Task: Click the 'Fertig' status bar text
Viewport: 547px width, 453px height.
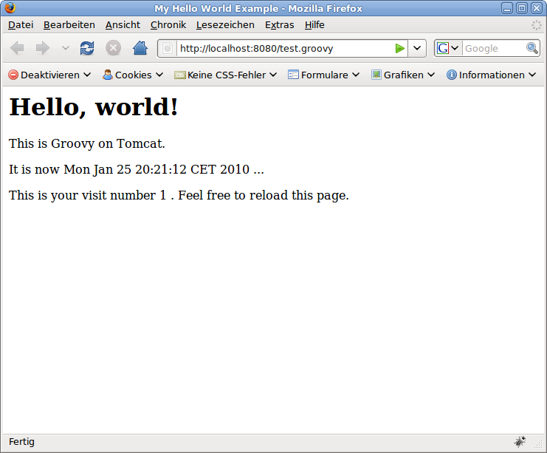Action: click(21, 442)
